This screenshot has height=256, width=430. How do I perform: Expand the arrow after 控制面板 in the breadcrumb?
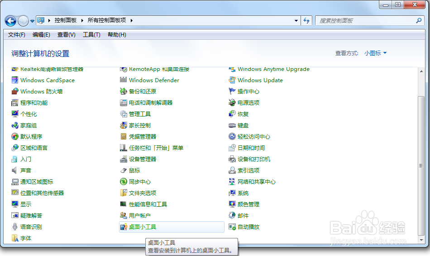[x=82, y=20]
